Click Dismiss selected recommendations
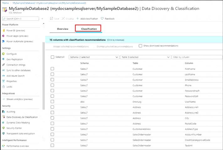The height and width of the screenshot is (150, 223). 115,47
